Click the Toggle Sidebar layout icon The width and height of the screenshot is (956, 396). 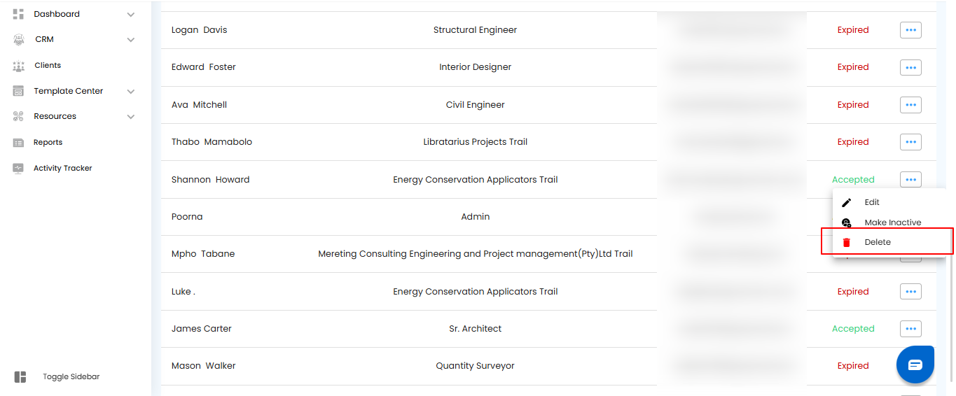click(x=20, y=377)
